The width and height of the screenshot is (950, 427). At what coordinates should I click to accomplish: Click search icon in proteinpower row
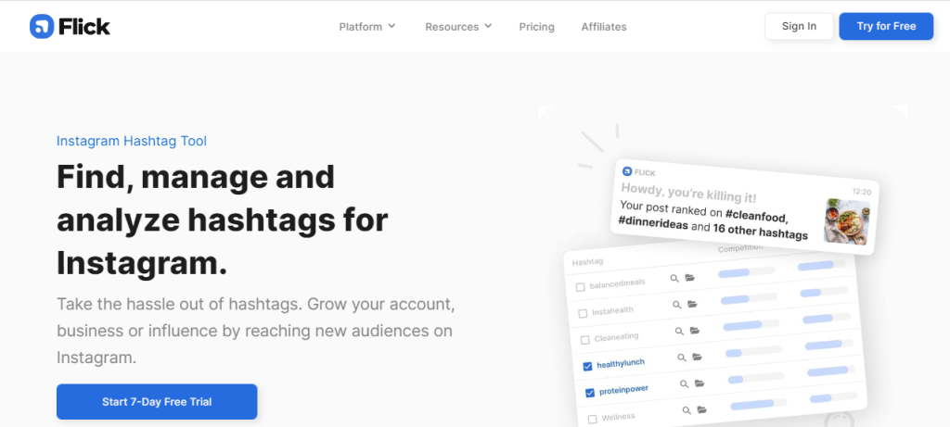pyautogui.click(x=684, y=384)
